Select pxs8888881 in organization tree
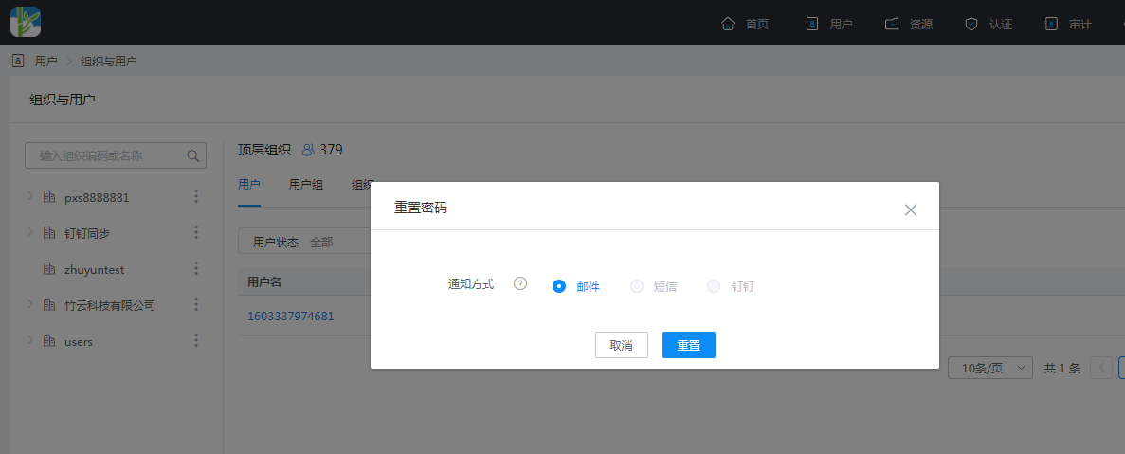Image resolution: width=1125 pixels, height=454 pixels. pyautogui.click(x=97, y=197)
